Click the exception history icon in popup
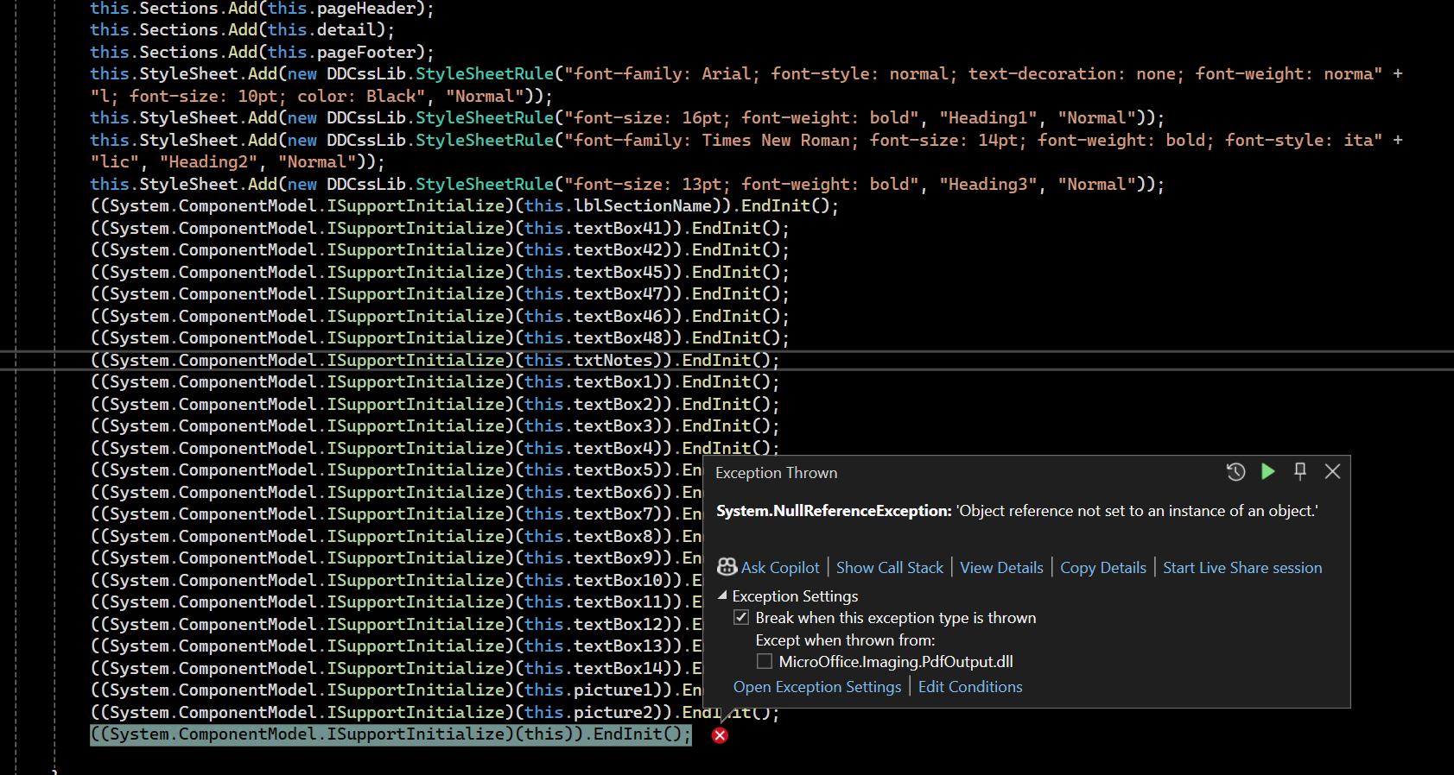 coord(1235,472)
